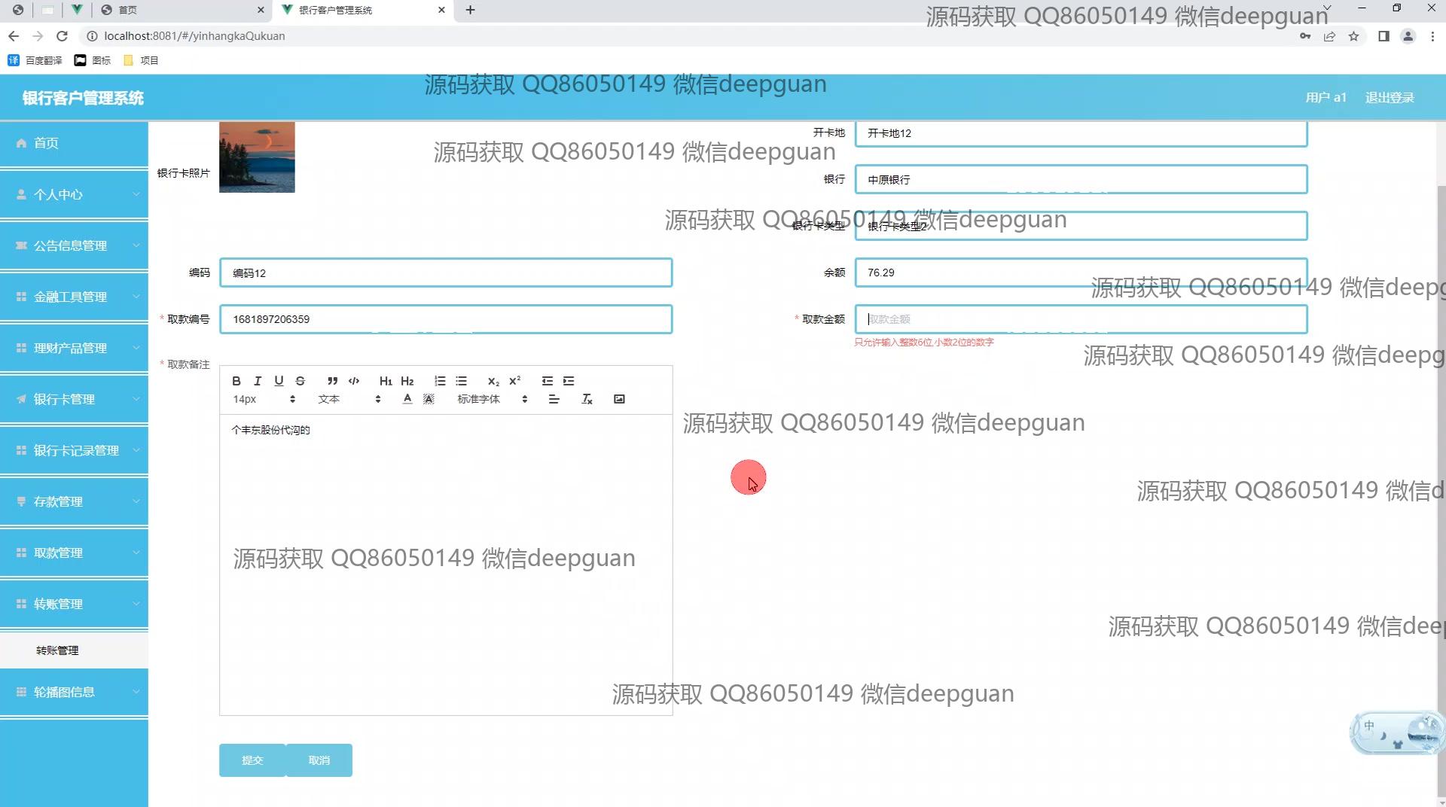
Task: Expand 轮播图信息 sidebar menu
Action: point(74,692)
